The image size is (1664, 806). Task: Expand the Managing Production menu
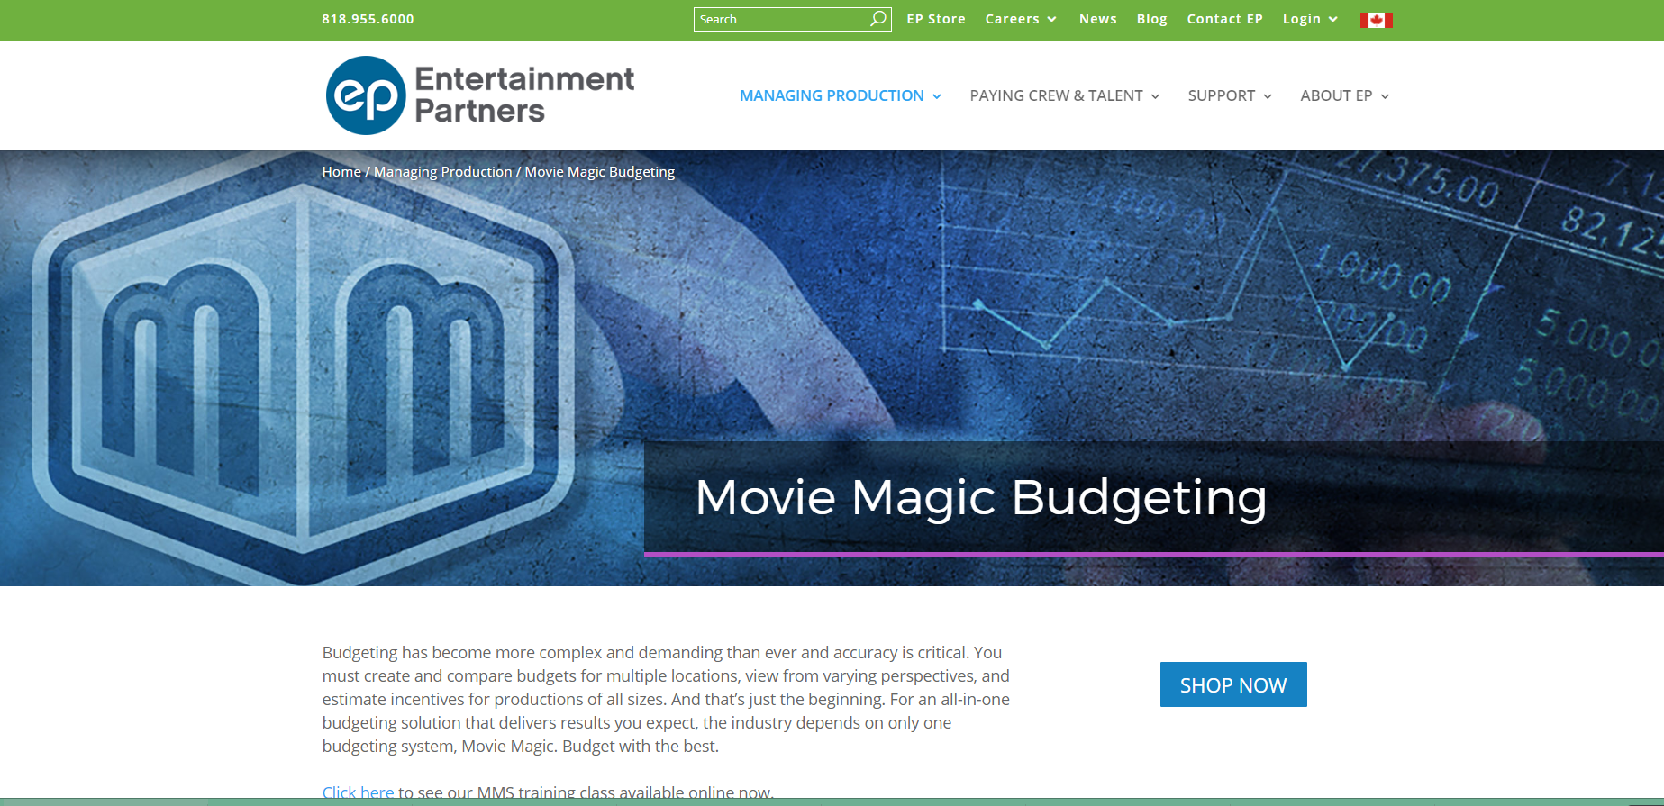pos(841,95)
